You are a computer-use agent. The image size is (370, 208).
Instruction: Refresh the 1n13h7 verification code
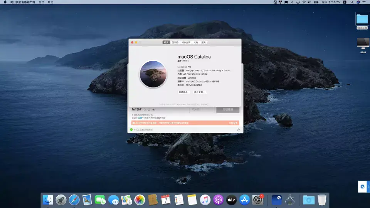pos(149,110)
